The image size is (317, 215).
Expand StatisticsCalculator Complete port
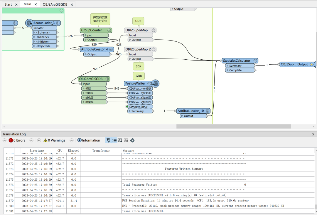click(228, 70)
